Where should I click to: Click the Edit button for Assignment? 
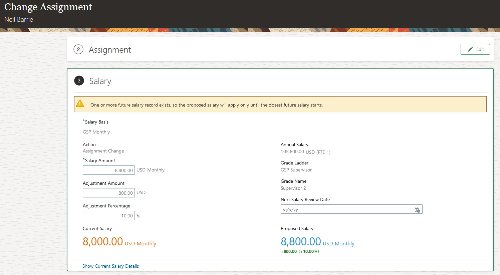(x=475, y=49)
